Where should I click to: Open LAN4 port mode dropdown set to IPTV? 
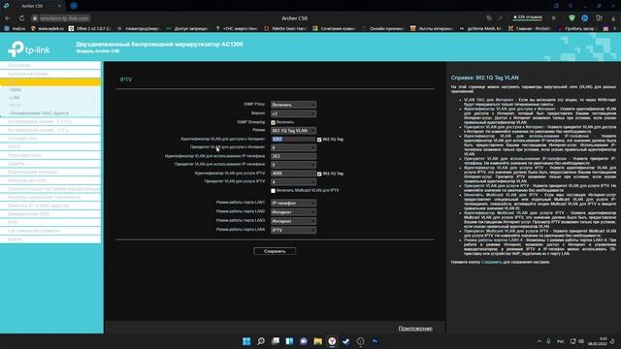(x=293, y=231)
